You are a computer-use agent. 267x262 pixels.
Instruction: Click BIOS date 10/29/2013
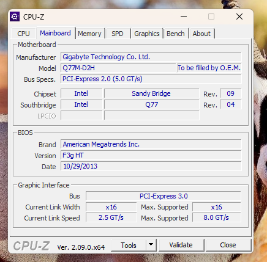(x=151, y=166)
